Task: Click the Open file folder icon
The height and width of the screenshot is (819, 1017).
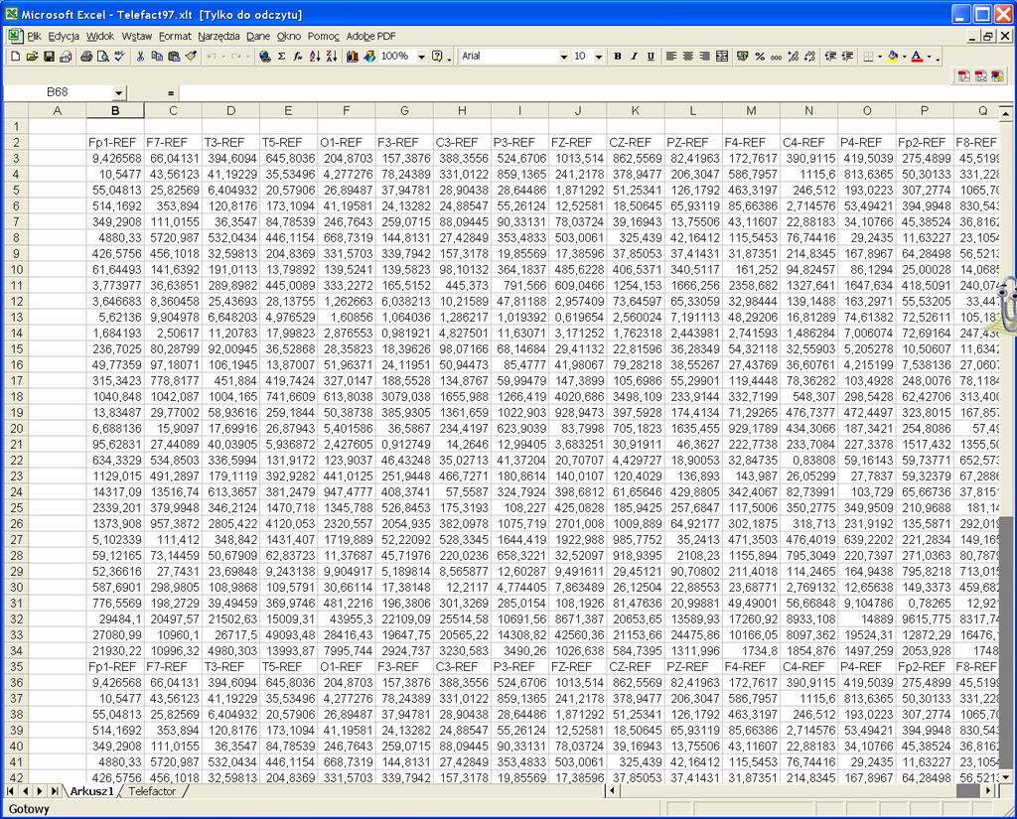Action: (x=32, y=57)
